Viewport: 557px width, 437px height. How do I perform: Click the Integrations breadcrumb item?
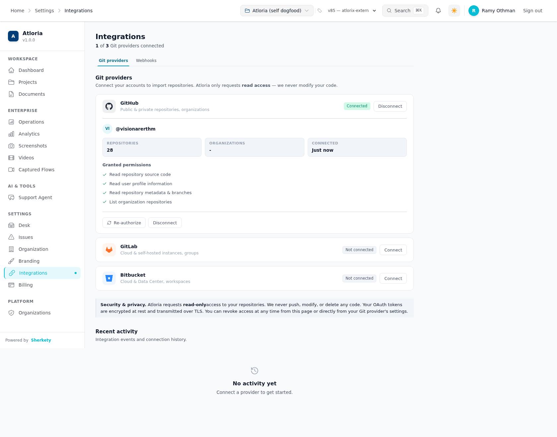79,11
